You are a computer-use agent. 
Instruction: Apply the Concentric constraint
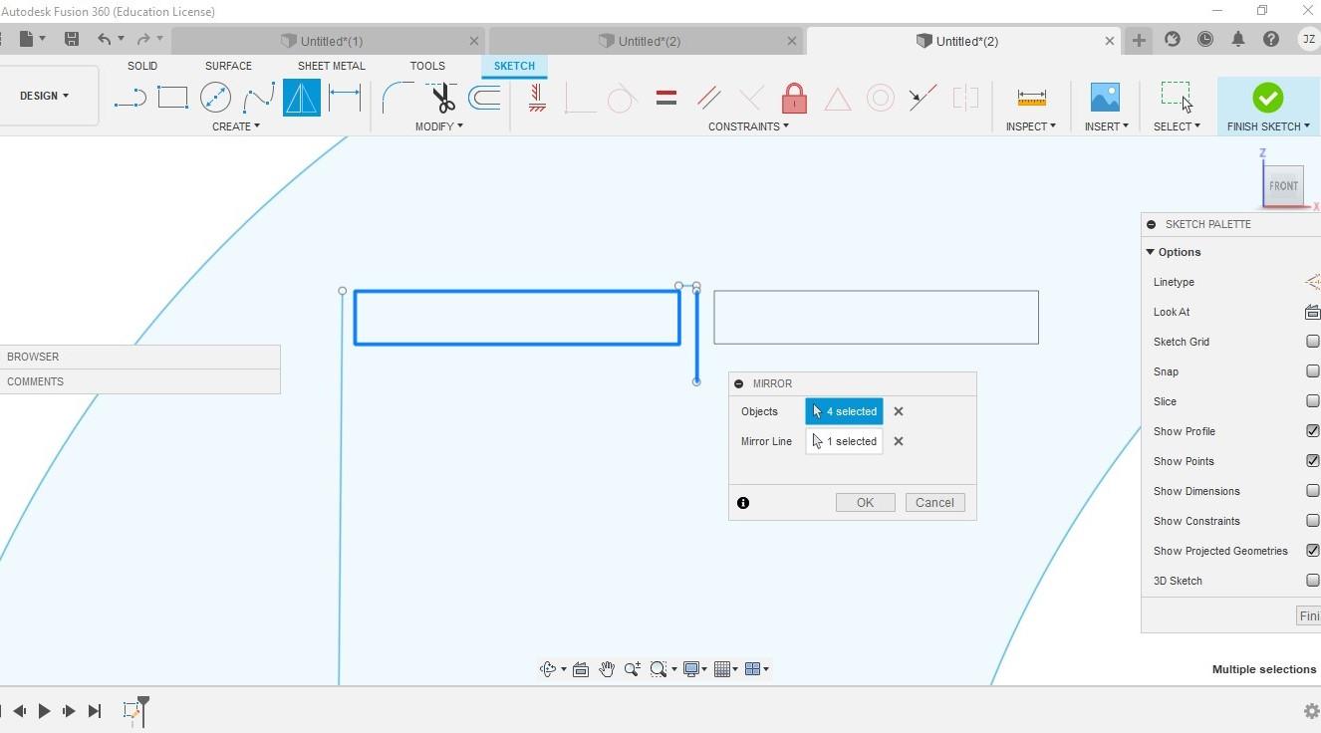881,98
